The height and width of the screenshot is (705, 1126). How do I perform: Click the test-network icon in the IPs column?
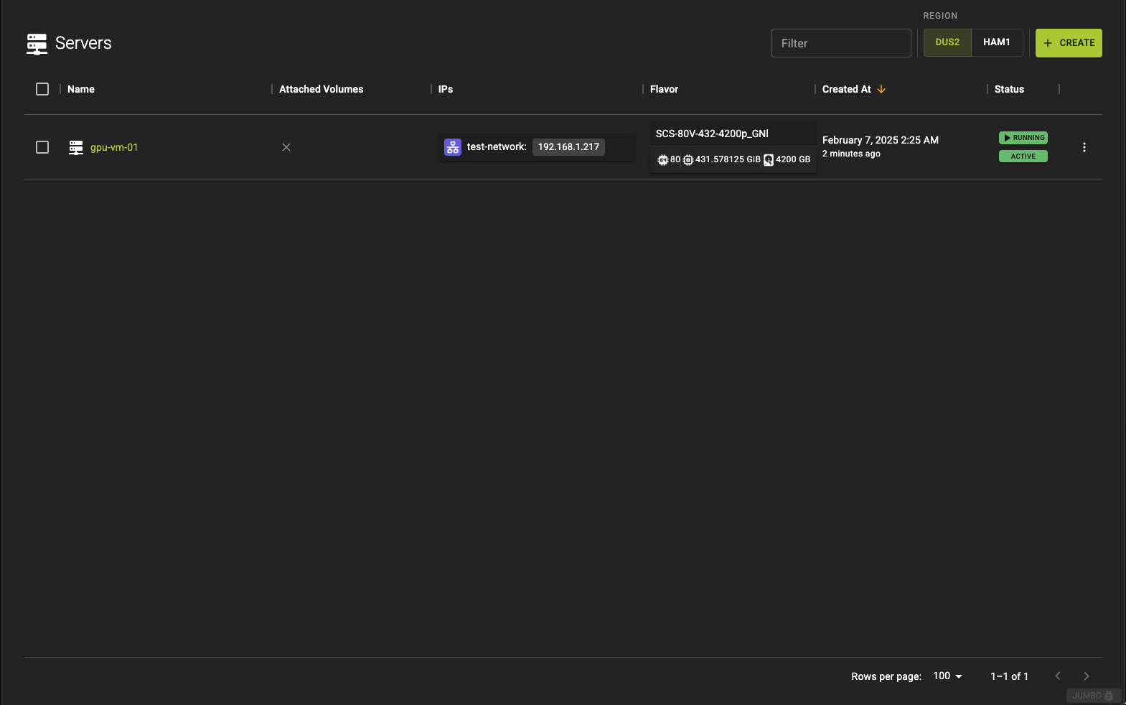pyautogui.click(x=453, y=147)
